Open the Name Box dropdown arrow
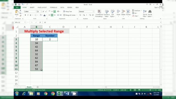 pos(25,22)
